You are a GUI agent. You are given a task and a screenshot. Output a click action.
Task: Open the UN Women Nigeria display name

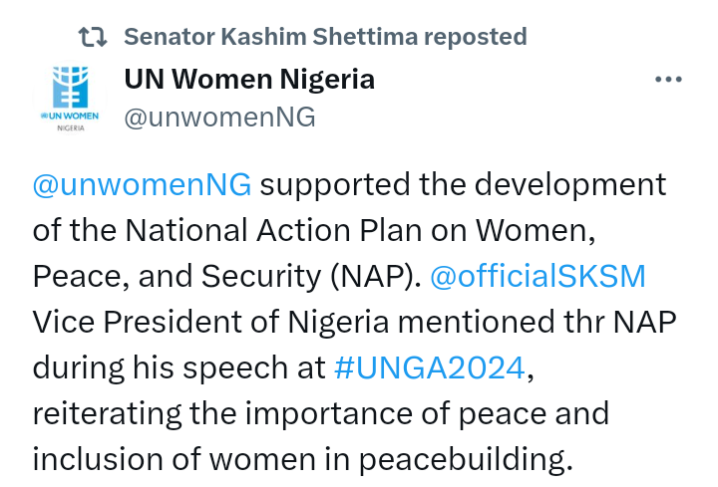coord(249,80)
